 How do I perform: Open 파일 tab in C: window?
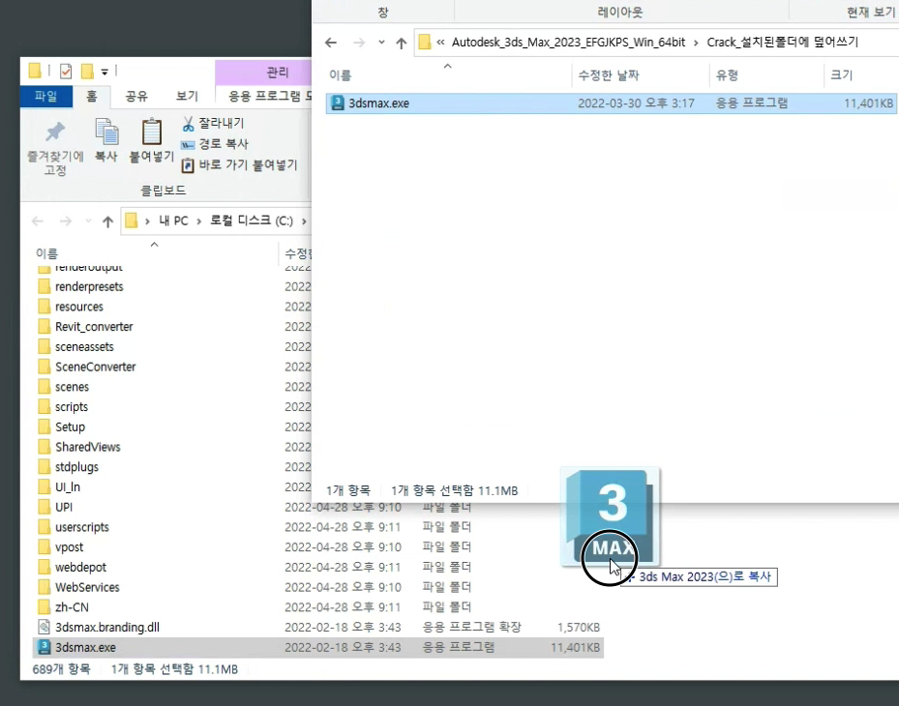46,96
